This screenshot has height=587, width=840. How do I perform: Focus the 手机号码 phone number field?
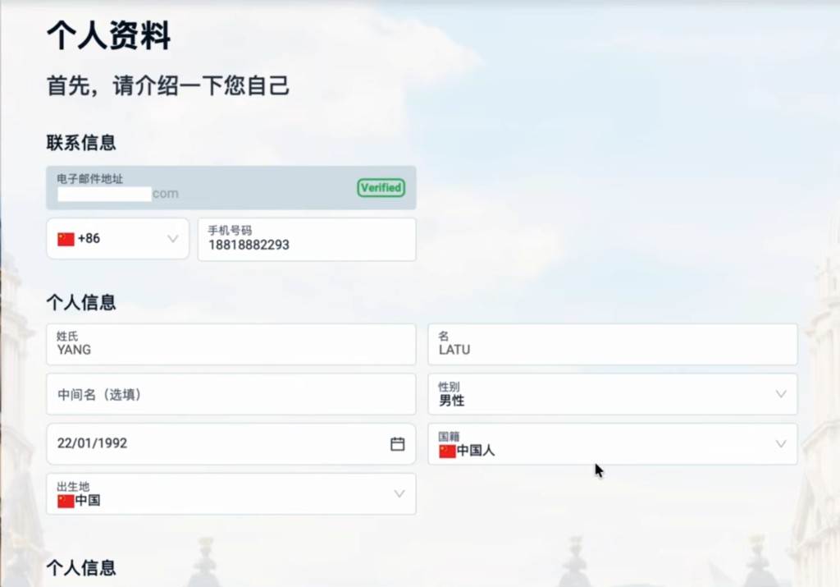coord(307,239)
